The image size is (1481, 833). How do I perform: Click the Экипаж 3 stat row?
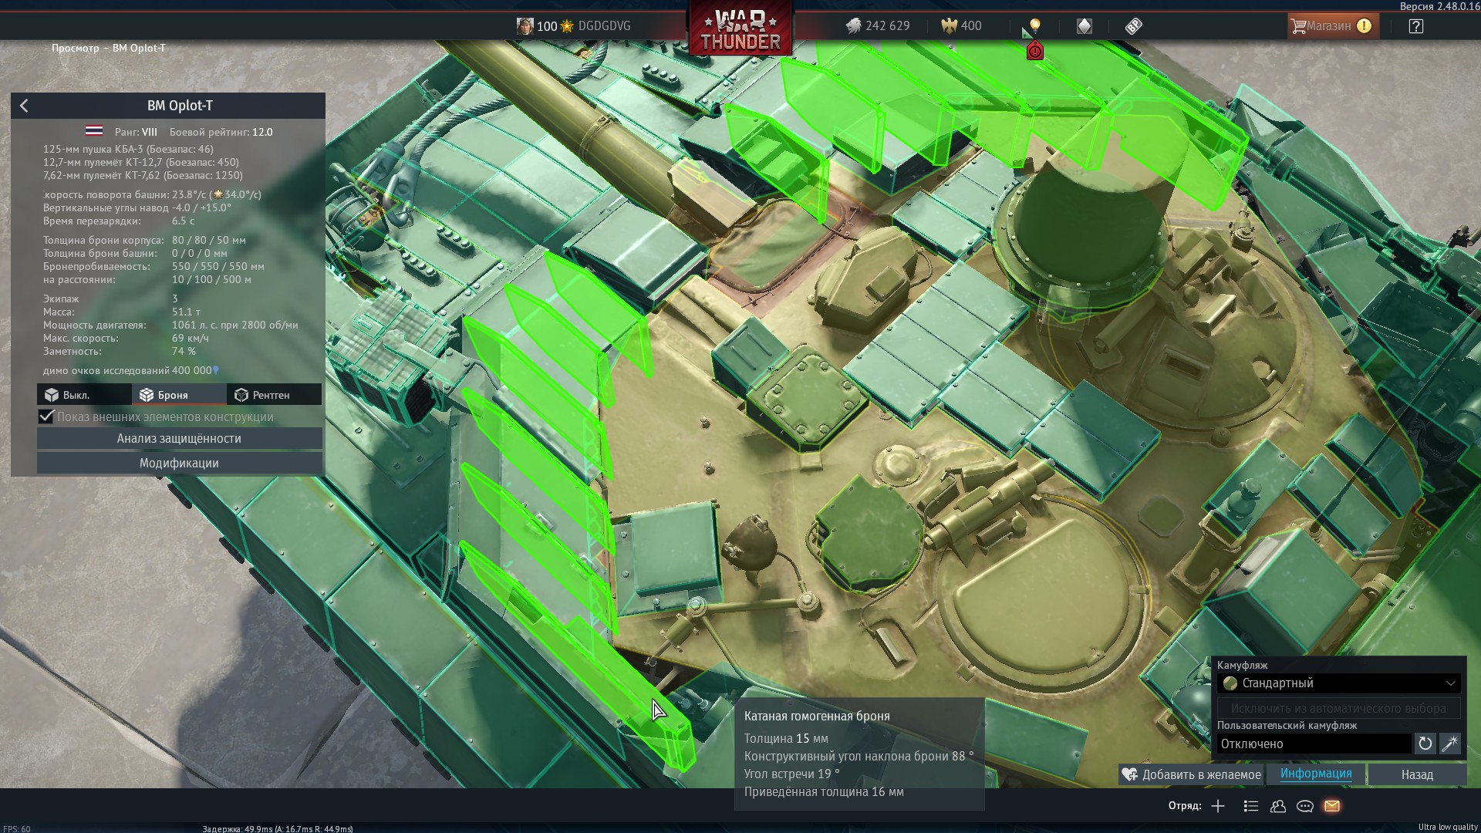110,298
